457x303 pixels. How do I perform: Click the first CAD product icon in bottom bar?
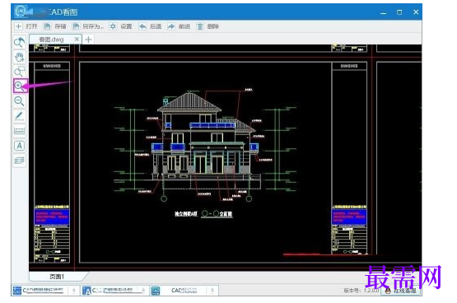pos(17,291)
